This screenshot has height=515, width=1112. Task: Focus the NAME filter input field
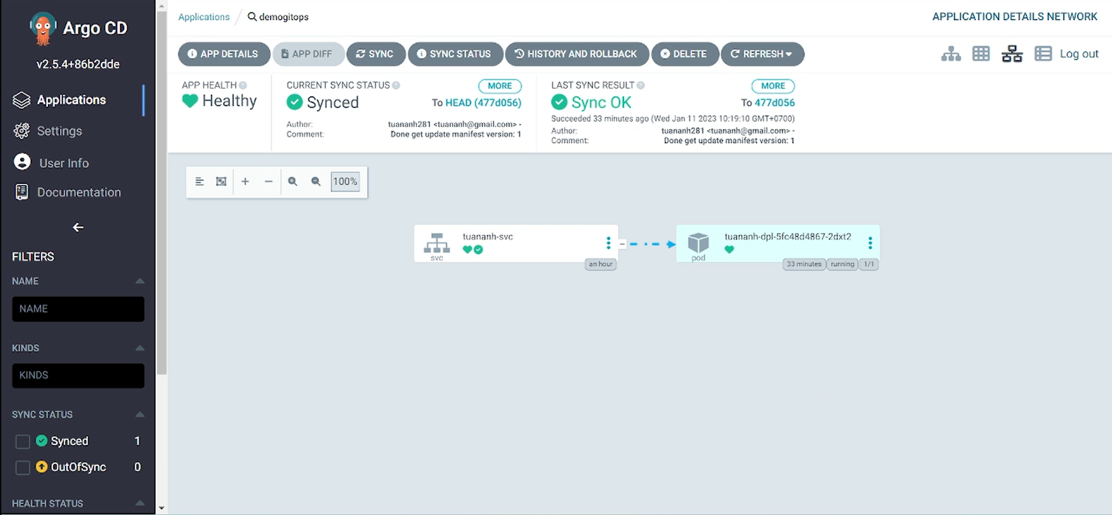click(x=78, y=309)
